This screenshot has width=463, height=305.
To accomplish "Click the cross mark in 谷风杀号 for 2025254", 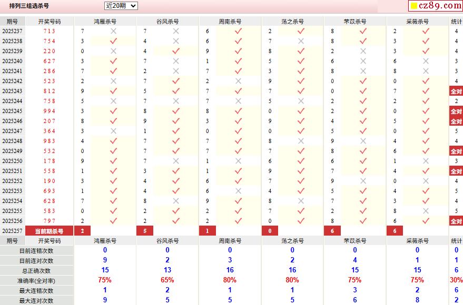I will tap(176, 201).
